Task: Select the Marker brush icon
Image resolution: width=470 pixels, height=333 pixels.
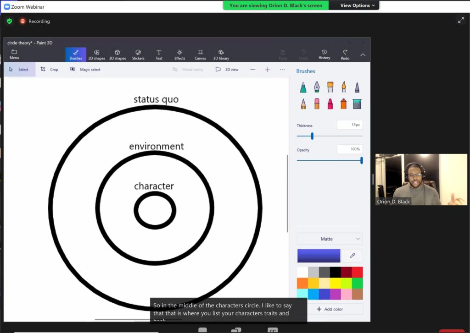Action: (x=303, y=87)
